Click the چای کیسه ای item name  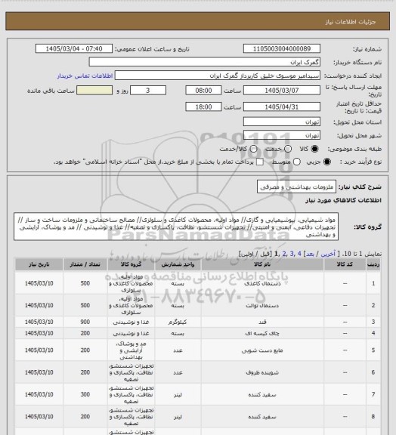click(262, 333)
